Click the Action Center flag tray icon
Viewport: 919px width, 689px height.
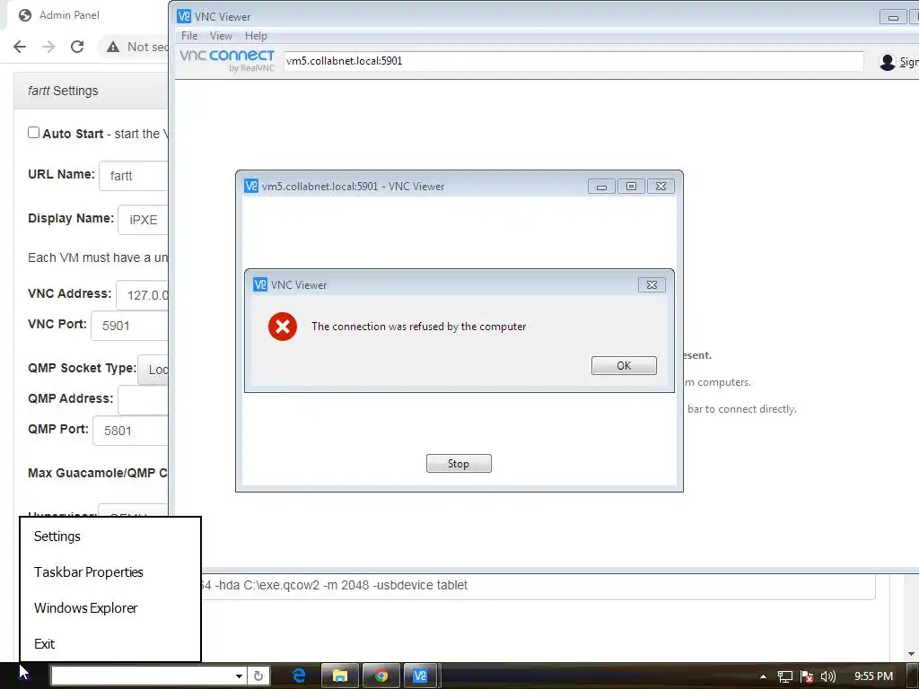807,676
